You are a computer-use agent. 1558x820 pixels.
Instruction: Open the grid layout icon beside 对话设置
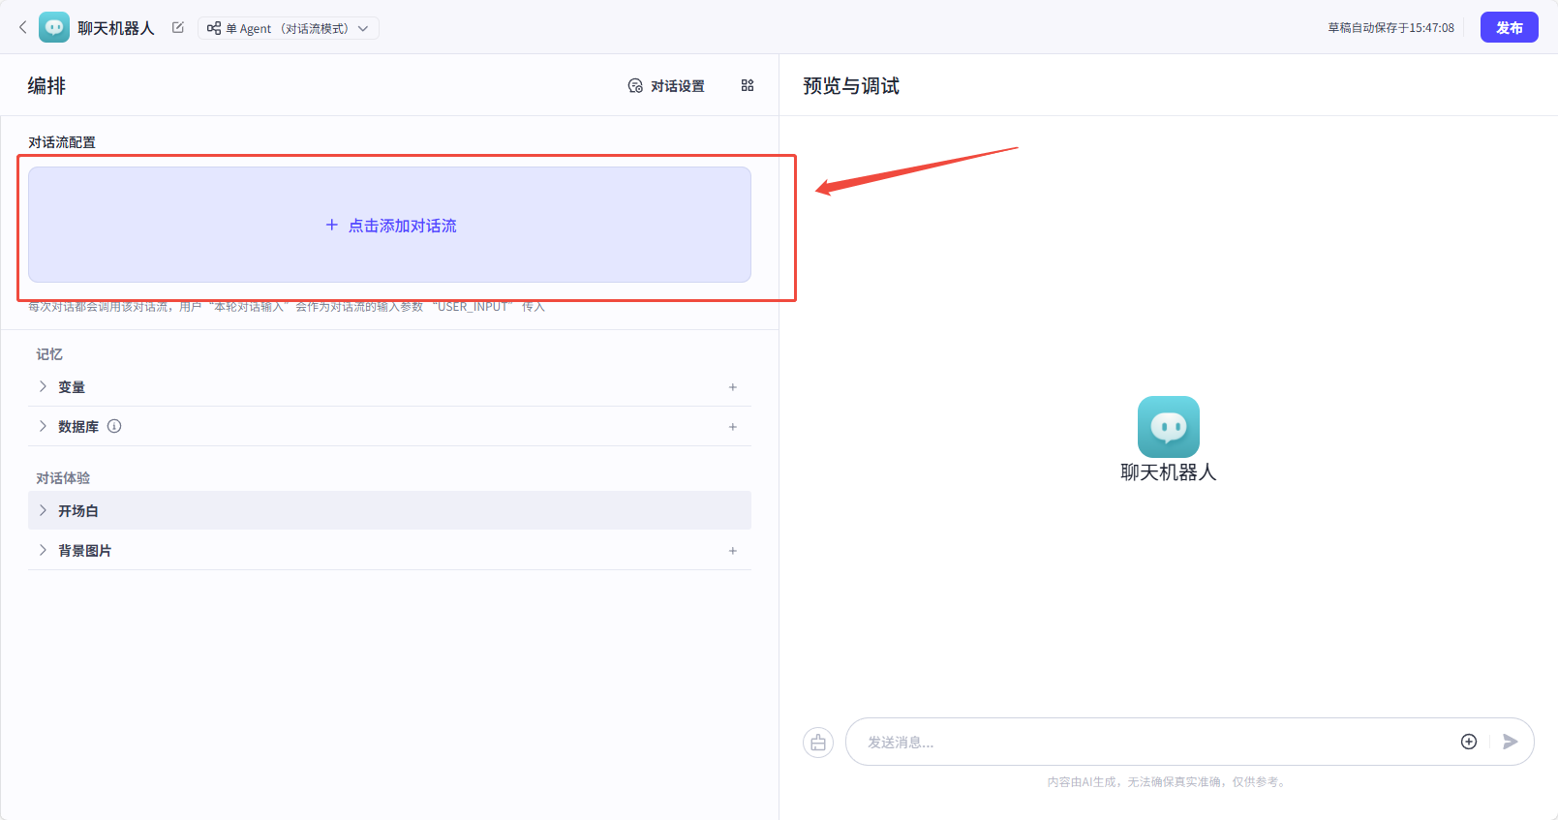[748, 85]
